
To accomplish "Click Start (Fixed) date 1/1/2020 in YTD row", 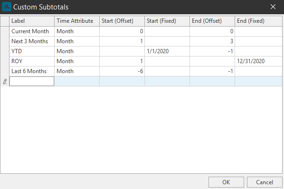I will point(167,51).
